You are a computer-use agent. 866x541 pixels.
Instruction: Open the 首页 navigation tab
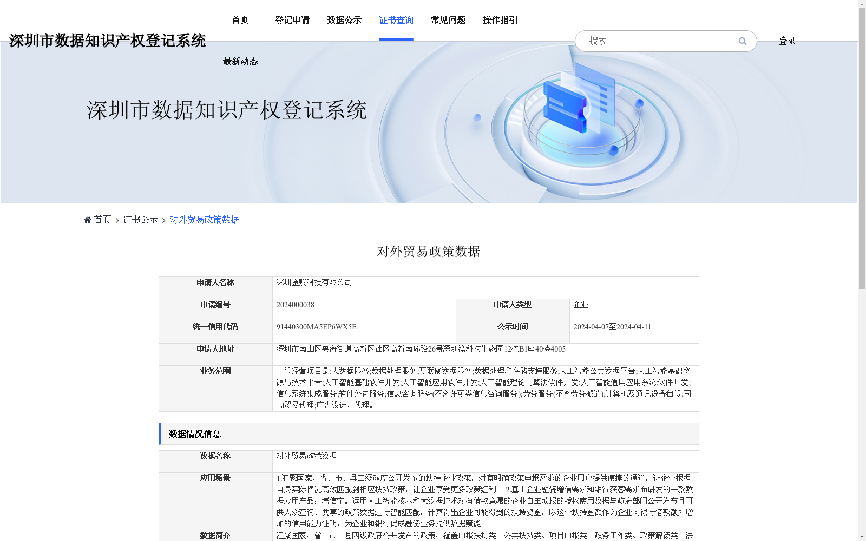[x=240, y=20]
